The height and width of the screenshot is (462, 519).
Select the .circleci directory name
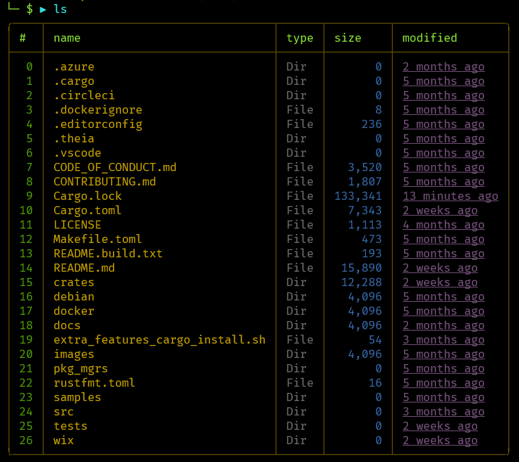(x=84, y=95)
